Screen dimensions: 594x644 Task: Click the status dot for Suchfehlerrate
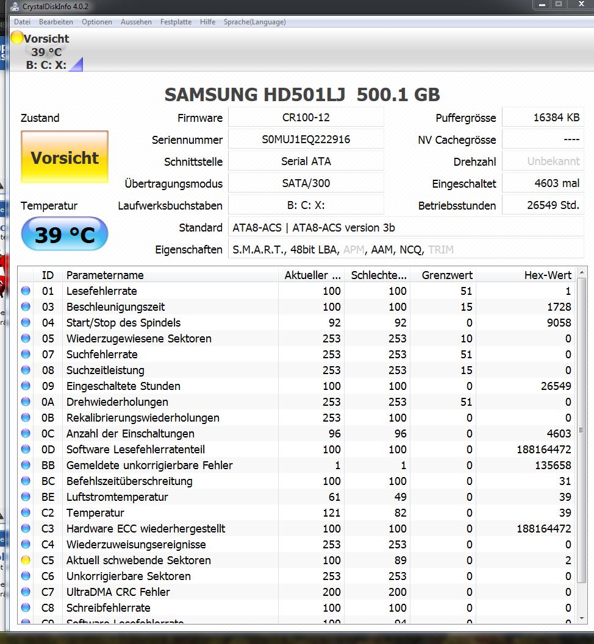click(26, 354)
